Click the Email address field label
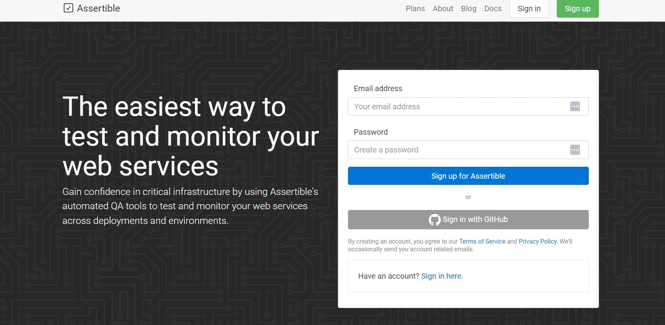This screenshot has height=325, width=665. pos(378,88)
